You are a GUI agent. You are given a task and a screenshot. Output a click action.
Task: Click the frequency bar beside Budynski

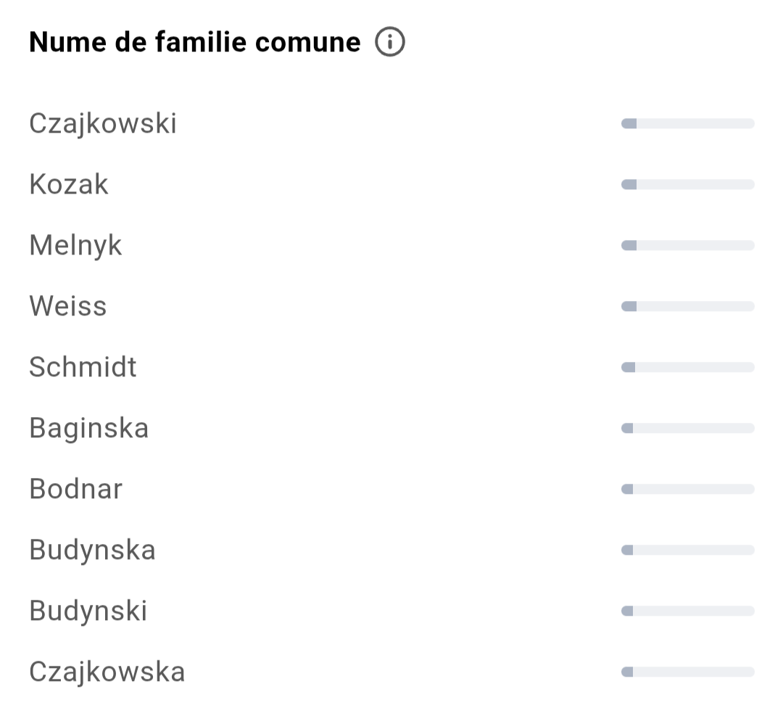[x=687, y=611]
